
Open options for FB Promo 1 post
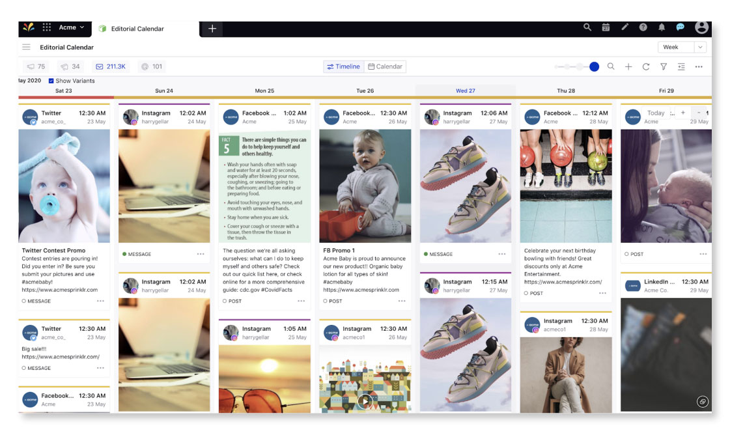[402, 301]
